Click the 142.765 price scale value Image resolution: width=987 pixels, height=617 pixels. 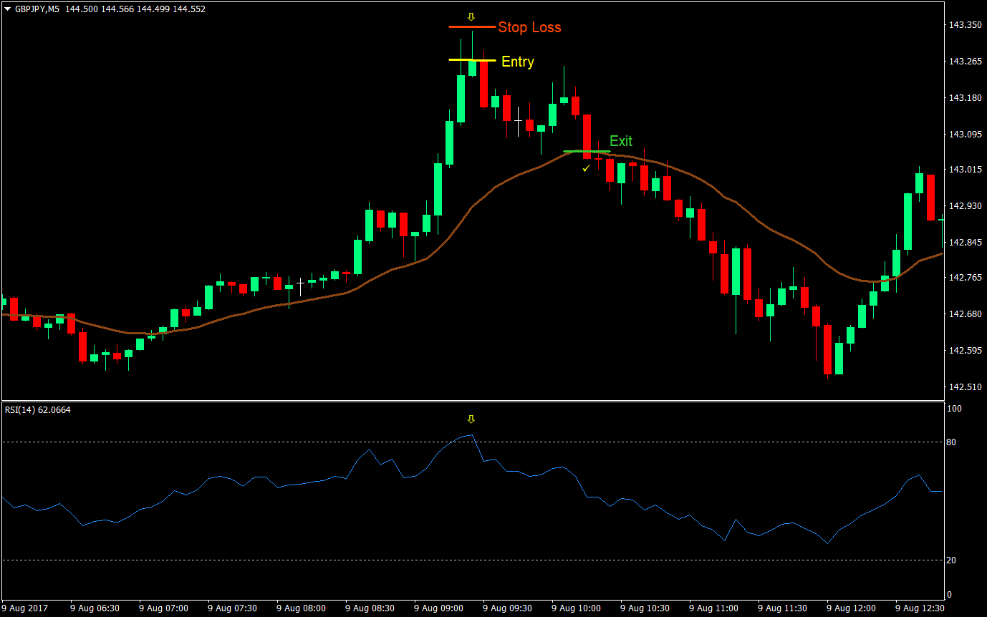point(965,278)
